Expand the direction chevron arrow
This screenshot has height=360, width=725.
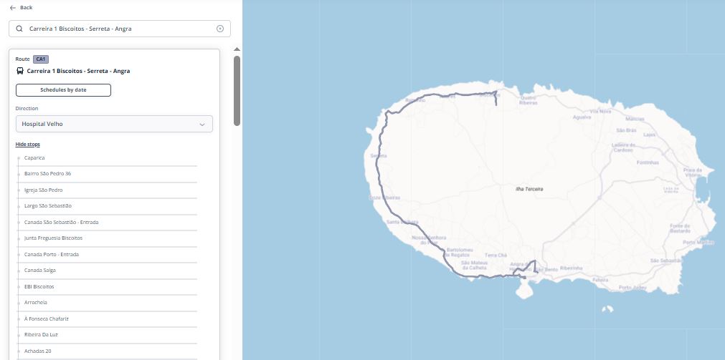(x=202, y=124)
